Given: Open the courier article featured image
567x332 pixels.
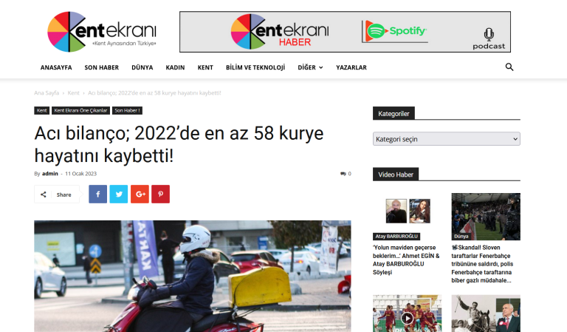Looking at the screenshot, I should (x=193, y=277).
